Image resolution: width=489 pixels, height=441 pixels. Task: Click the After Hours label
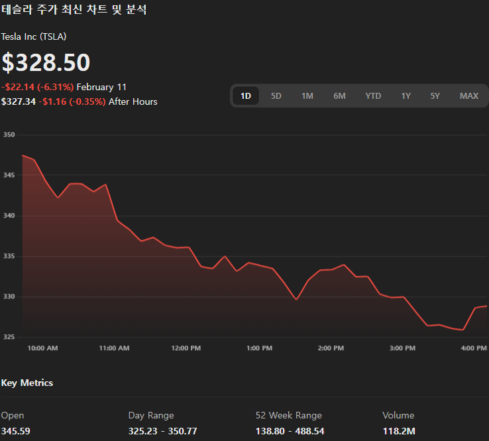pos(133,101)
